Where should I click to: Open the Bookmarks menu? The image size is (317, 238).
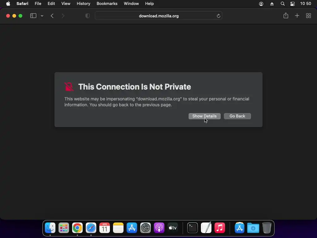pyautogui.click(x=107, y=4)
